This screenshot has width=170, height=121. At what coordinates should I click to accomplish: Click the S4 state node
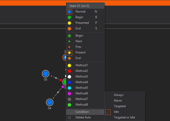pos(50,102)
